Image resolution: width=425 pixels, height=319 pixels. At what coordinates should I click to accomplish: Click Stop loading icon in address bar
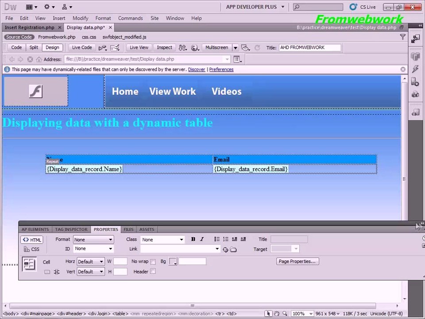[x=30, y=59]
